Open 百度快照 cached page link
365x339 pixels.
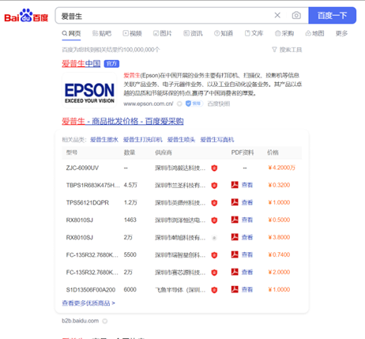pyautogui.click(x=219, y=104)
